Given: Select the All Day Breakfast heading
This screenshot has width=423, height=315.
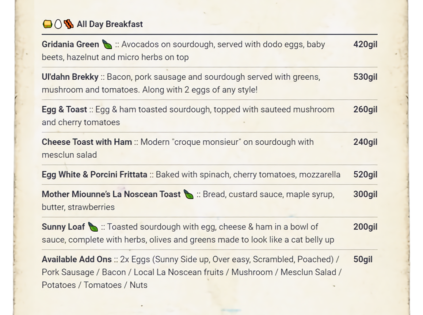Looking at the screenshot, I should pyautogui.click(x=110, y=24).
